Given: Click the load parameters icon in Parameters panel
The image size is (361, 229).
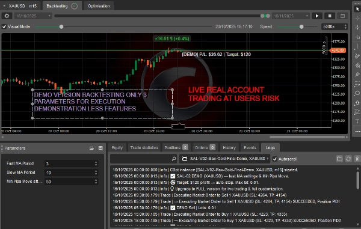Looking at the screenshot, I should click(91, 148).
